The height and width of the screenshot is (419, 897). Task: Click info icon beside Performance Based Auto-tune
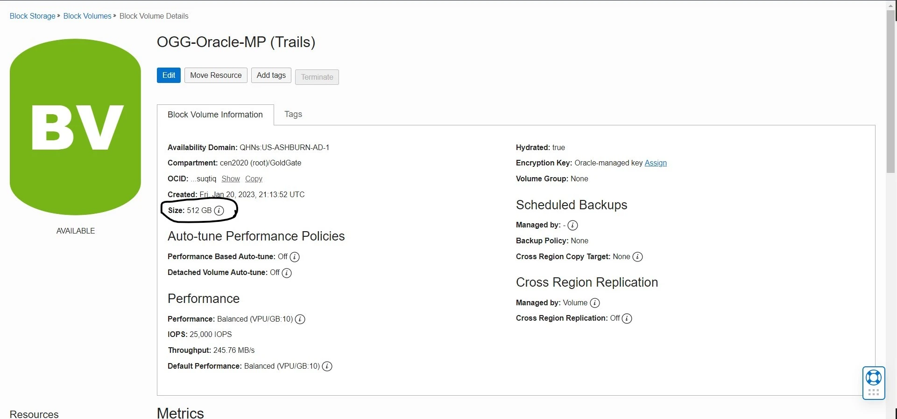[295, 257]
